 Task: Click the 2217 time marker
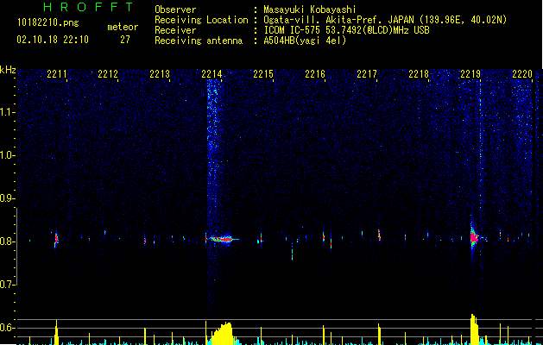coord(367,74)
